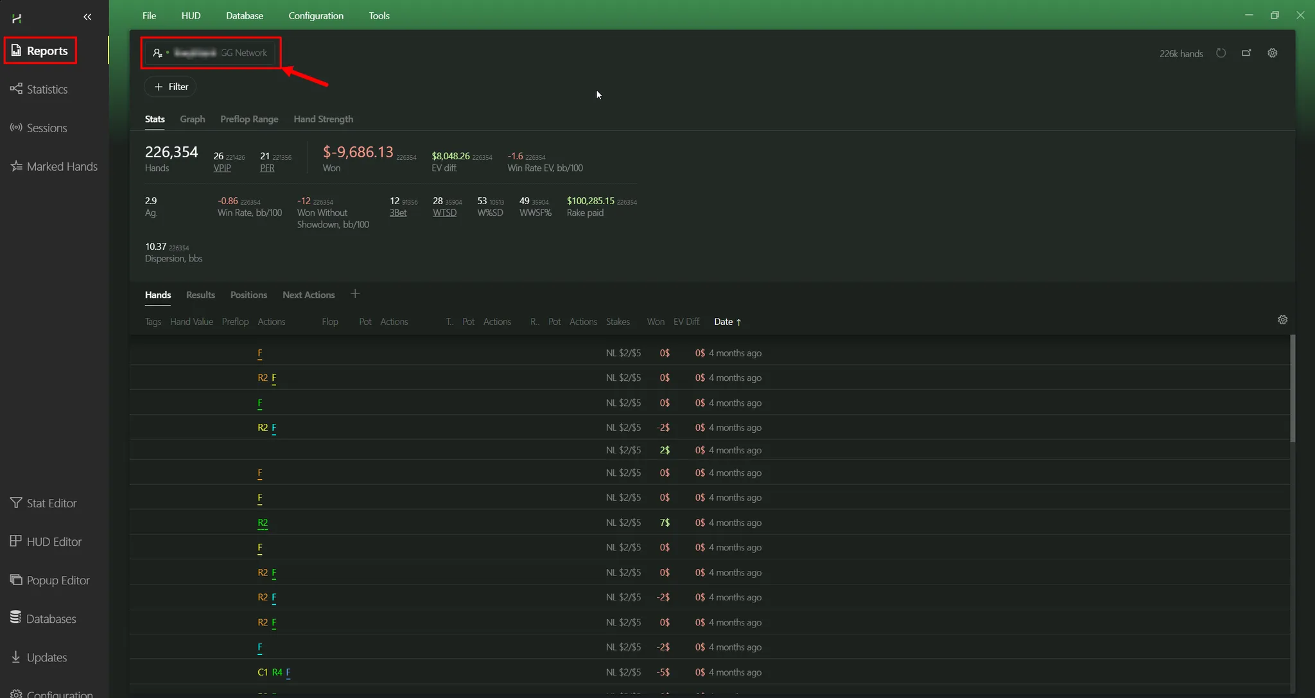This screenshot has height=698, width=1315.
Task: Click the VPIP stat link
Action: click(222, 168)
